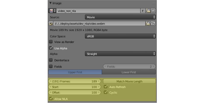Image resolution: width=204 pixels, height=103 pixels.
Task: Enable Fields checkbox
Action: click(51, 66)
